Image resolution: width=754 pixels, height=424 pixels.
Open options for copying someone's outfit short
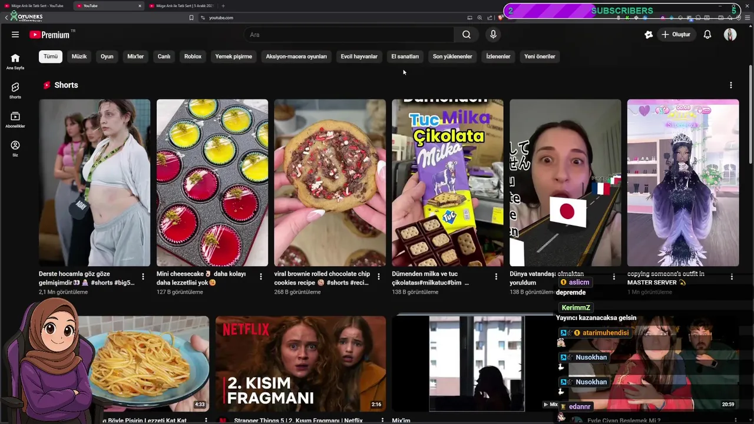[732, 277]
